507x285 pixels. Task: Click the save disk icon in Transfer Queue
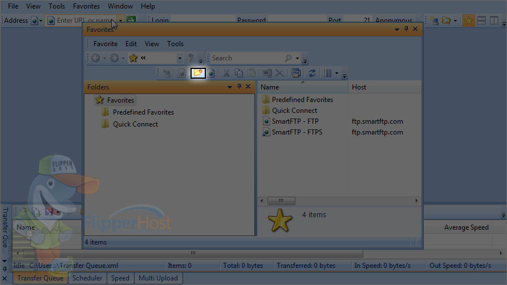click(49, 212)
